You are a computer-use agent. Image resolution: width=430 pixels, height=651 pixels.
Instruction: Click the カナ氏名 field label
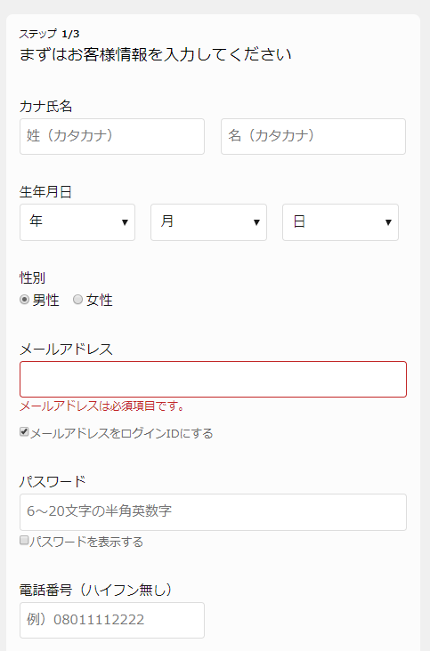(x=45, y=107)
